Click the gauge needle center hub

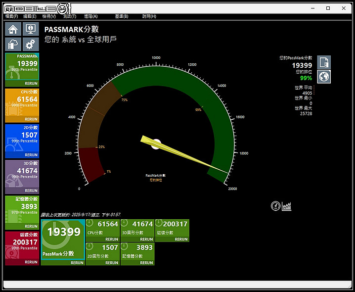pos(155,144)
